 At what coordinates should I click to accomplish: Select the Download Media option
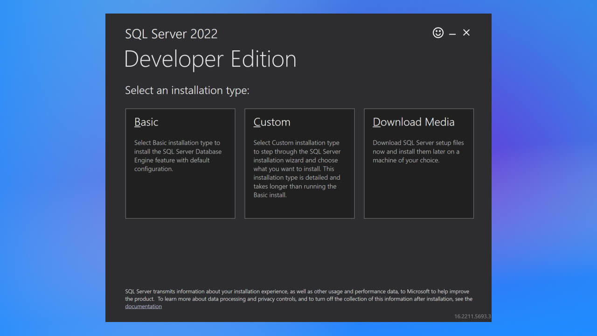click(419, 163)
